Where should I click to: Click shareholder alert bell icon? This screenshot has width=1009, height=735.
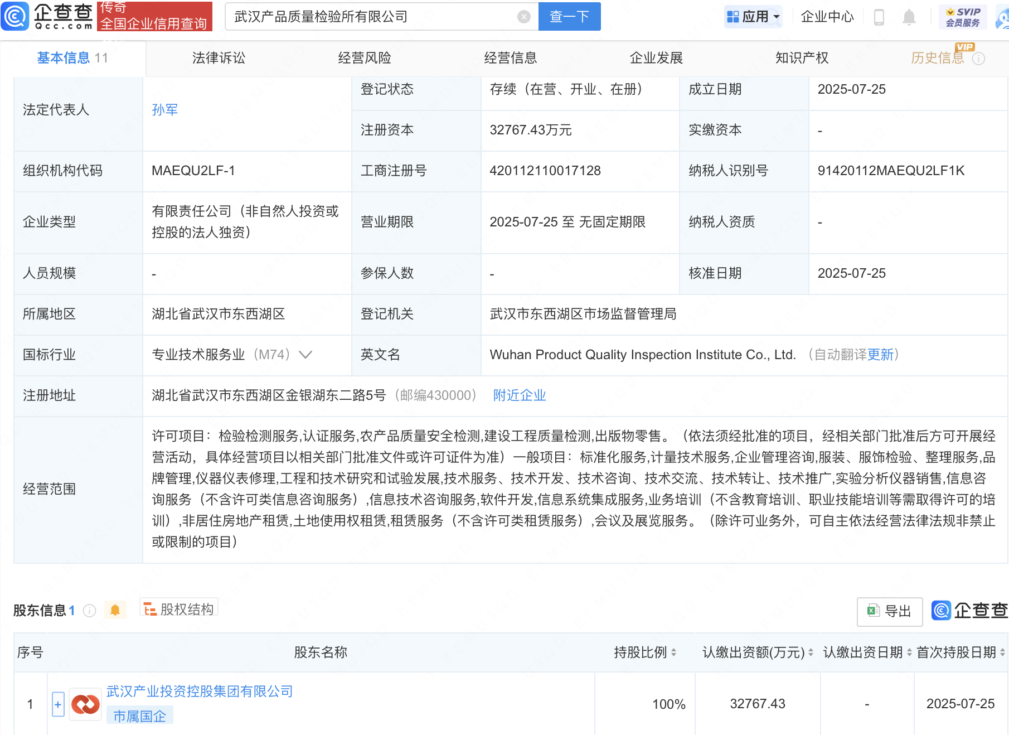(115, 610)
